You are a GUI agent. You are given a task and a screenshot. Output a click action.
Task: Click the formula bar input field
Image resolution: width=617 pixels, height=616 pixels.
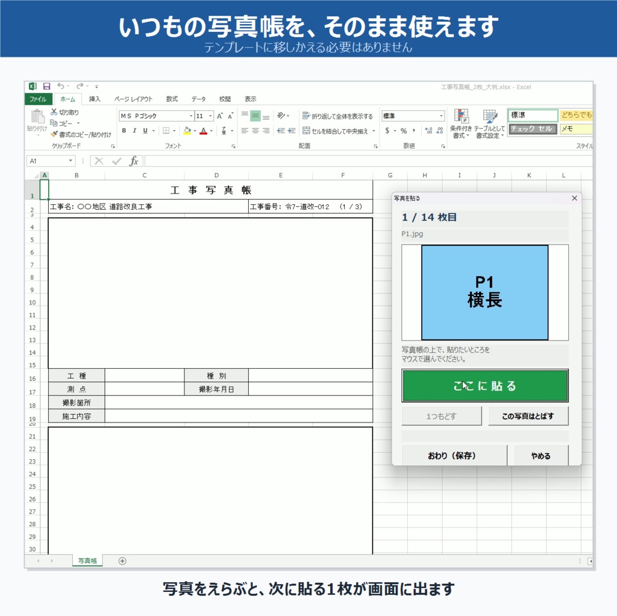coord(368,161)
